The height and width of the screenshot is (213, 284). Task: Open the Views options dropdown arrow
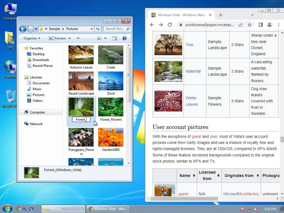coord(105,38)
